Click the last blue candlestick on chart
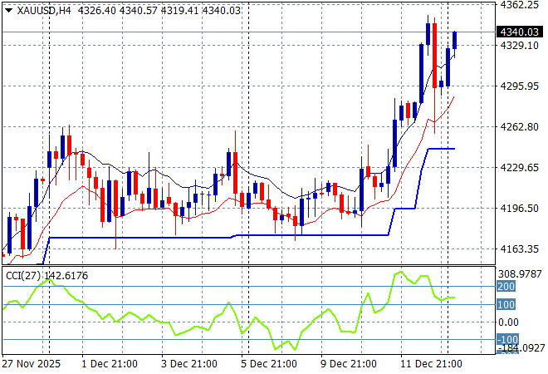Viewport: 548px width, 374px height. click(x=455, y=40)
